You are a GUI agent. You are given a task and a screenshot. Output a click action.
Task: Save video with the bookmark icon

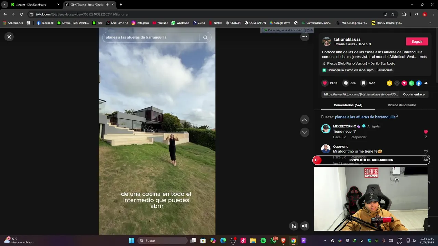click(363, 83)
